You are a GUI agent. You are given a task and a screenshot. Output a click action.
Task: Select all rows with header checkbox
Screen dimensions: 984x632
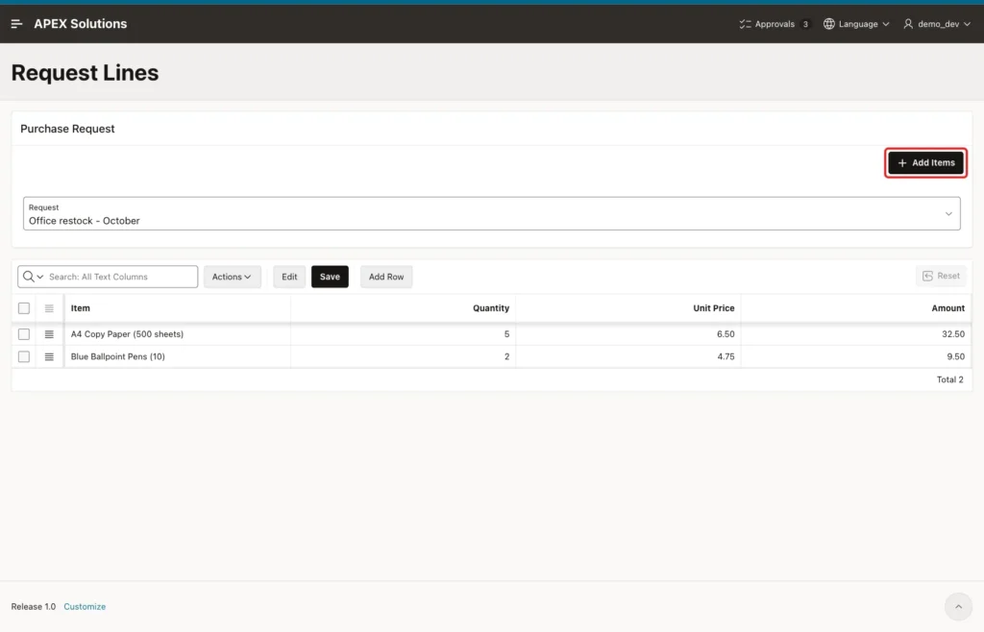click(24, 308)
